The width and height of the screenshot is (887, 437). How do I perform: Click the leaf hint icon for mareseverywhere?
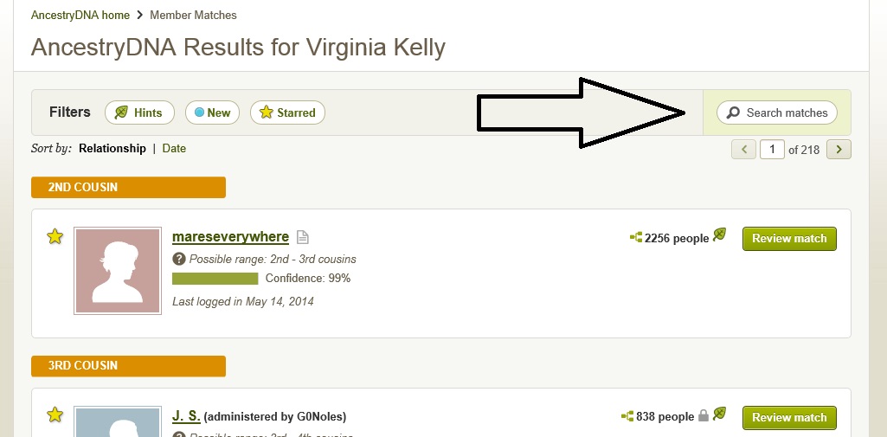pyautogui.click(x=719, y=235)
